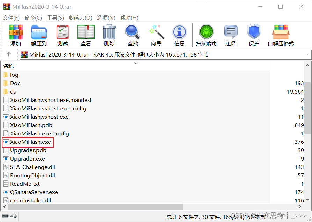Viewport: 312px width, 222px height.
Task: Select XiaoMiFlash.vshost.exe.config file name
Action: (48, 108)
